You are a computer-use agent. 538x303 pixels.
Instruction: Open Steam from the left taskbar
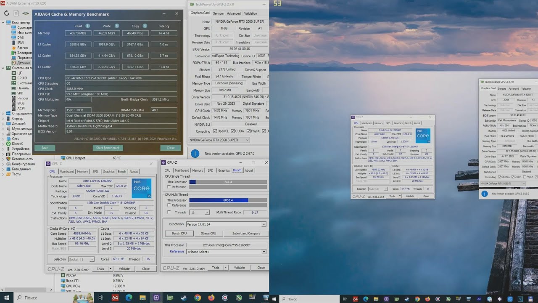pyautogui.click(x=184, y=298)
